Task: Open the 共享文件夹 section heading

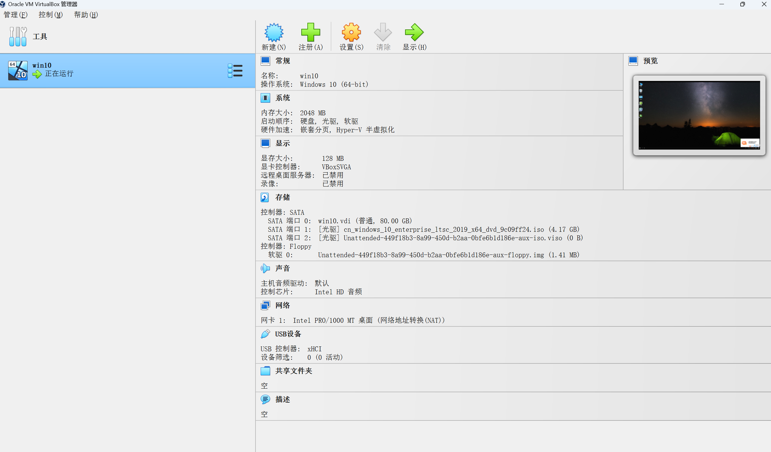Action: point(293,371)
